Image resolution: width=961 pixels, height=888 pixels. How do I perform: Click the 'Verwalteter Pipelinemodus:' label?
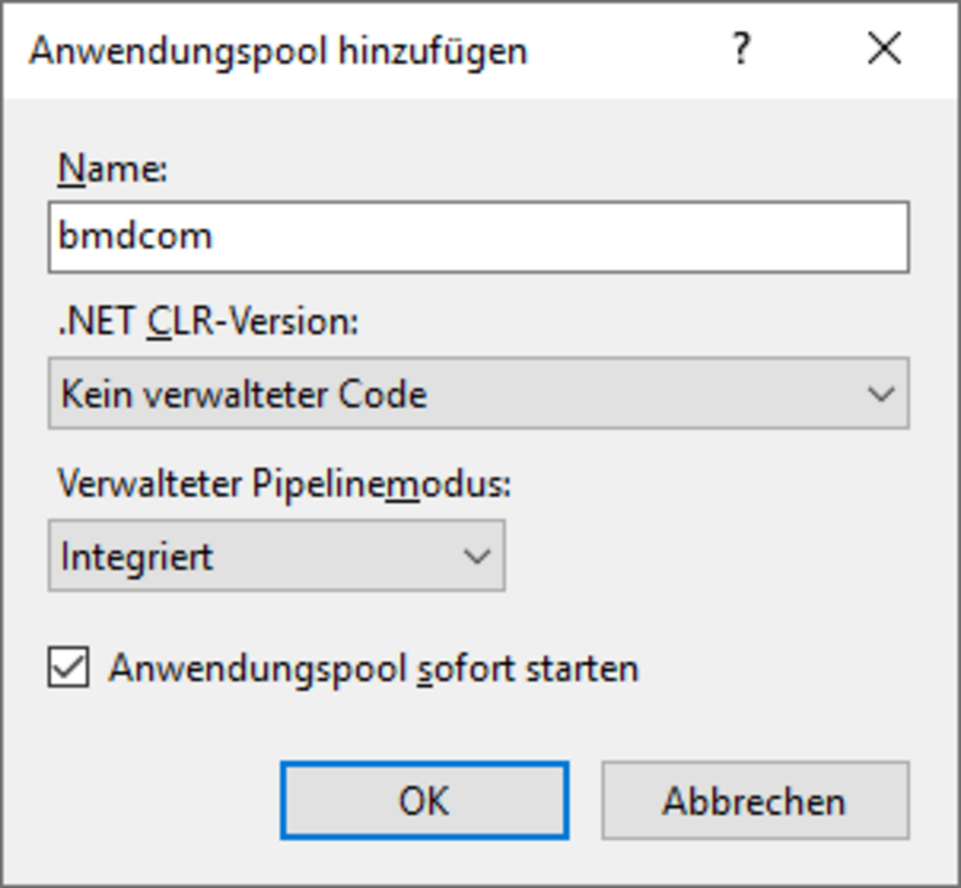(284, 484)
